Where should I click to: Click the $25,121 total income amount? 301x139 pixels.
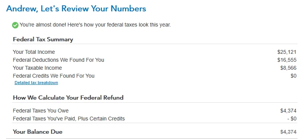[287, 52]
